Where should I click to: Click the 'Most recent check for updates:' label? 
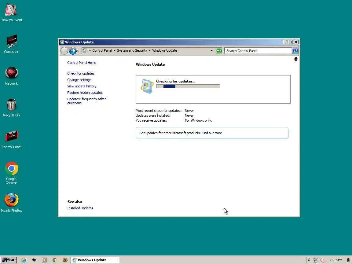pyautogui.click(x=159, y=111)
